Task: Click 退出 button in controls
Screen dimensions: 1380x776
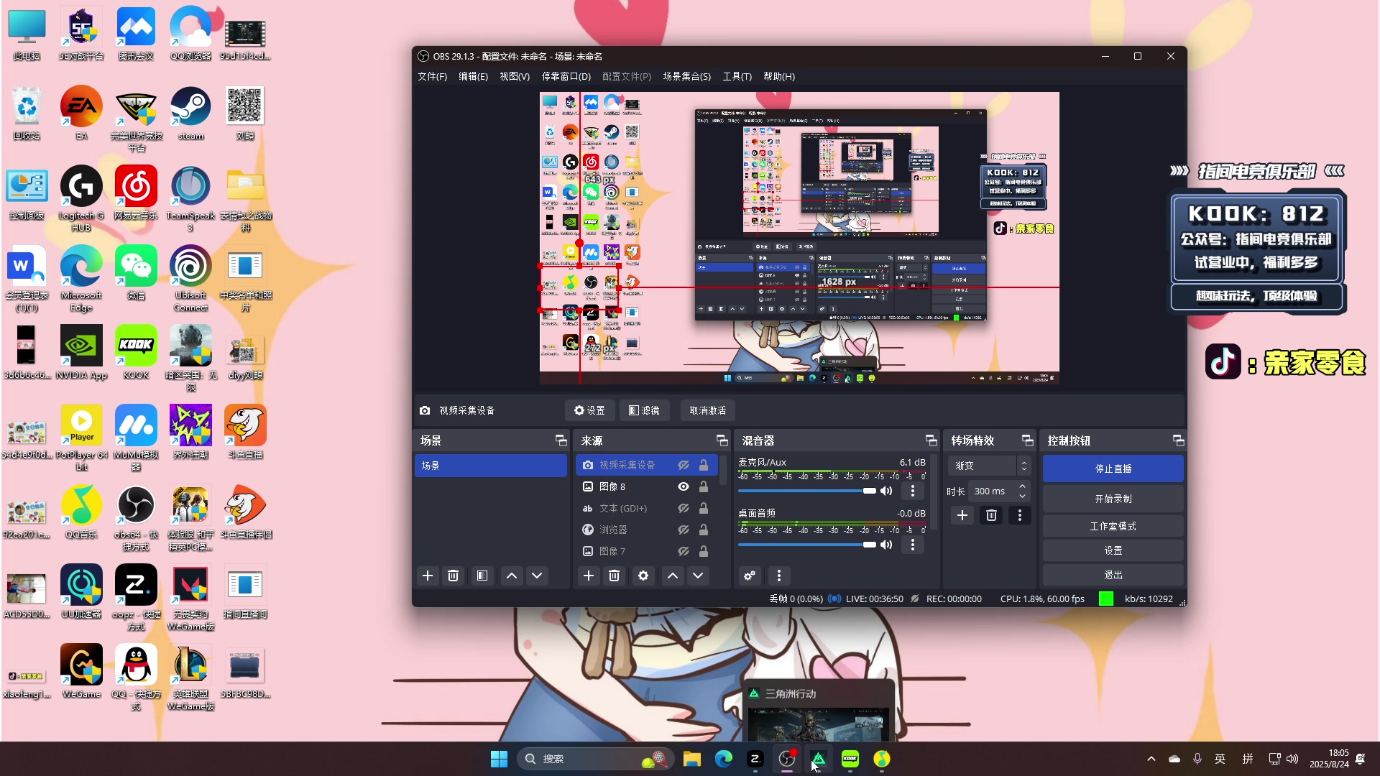Action: [1113, 575]
